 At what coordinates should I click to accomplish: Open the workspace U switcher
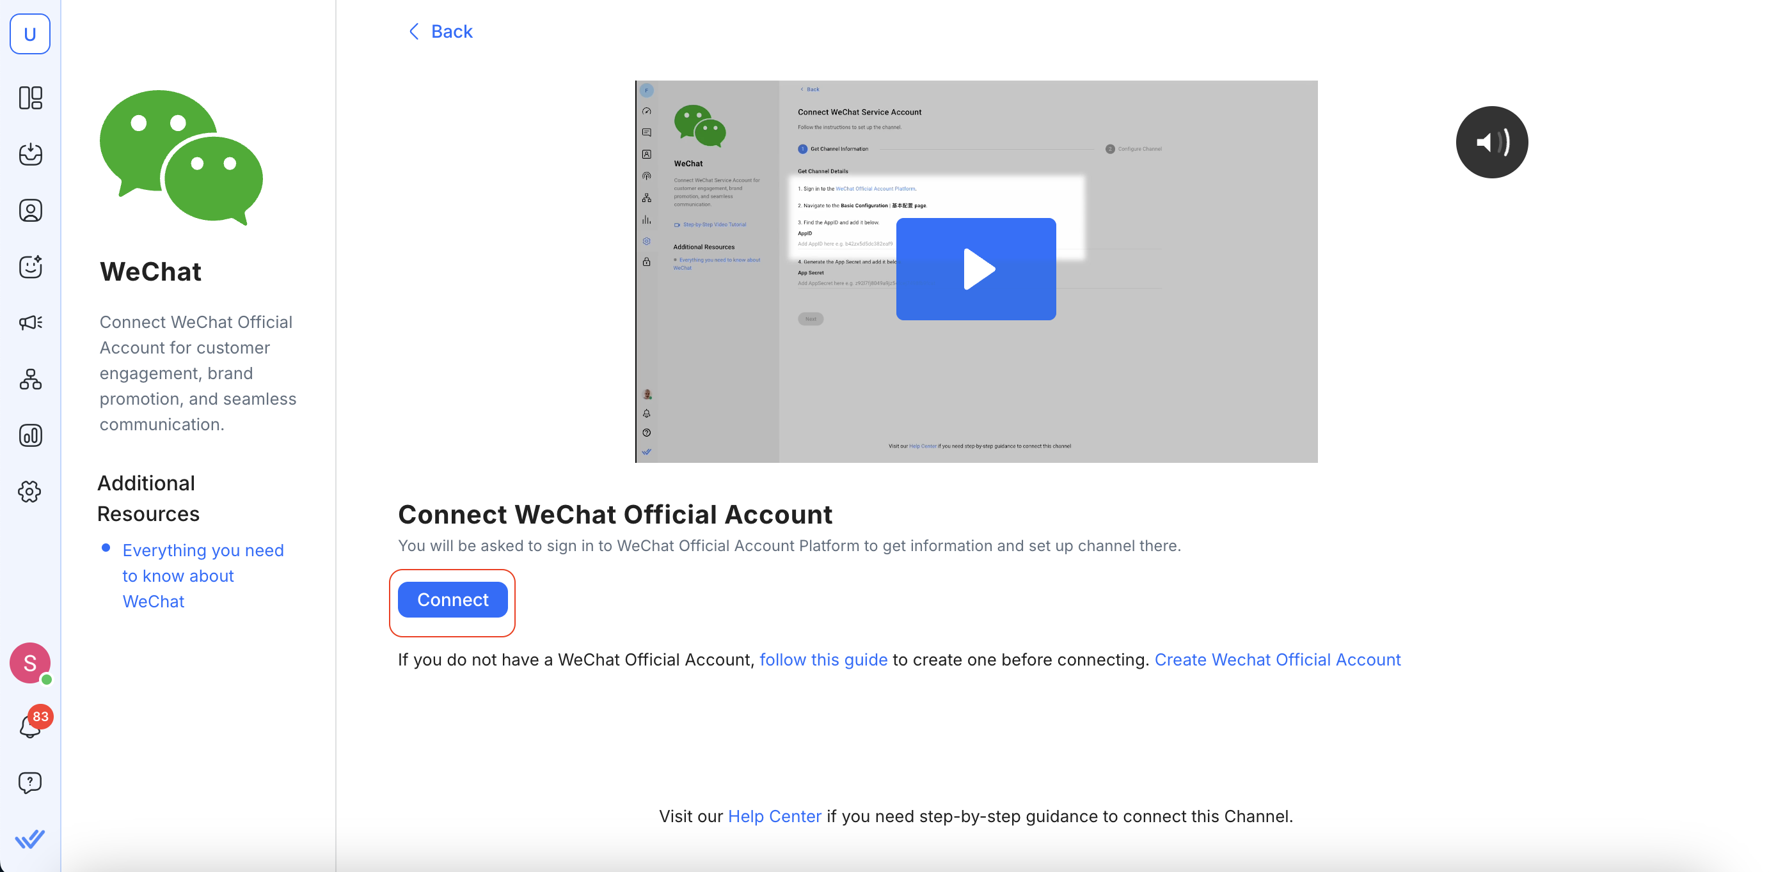pyautogui.click(x=30, y=34)
